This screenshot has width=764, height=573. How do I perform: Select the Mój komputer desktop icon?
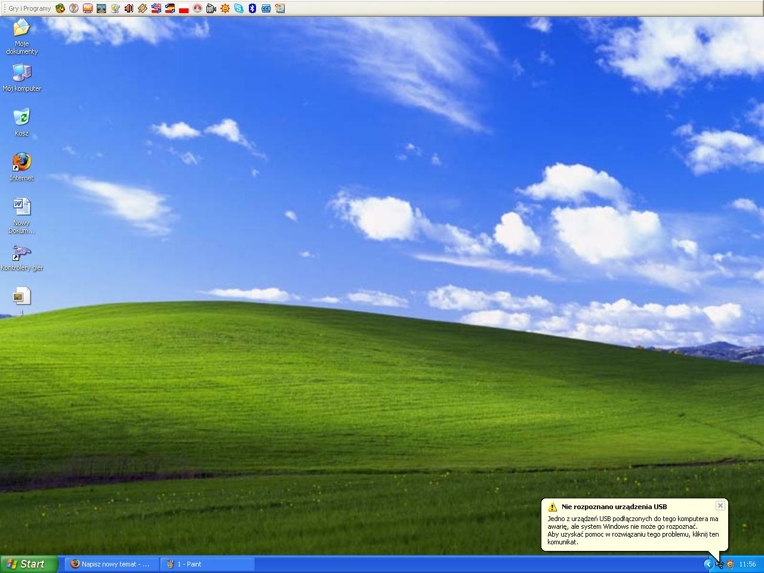21,78
